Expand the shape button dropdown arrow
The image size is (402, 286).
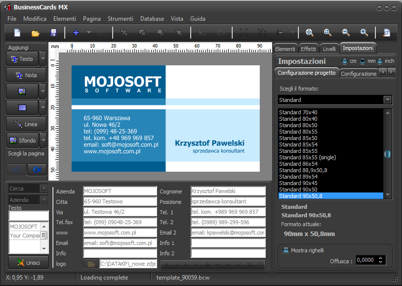click(x=43, y=108)
